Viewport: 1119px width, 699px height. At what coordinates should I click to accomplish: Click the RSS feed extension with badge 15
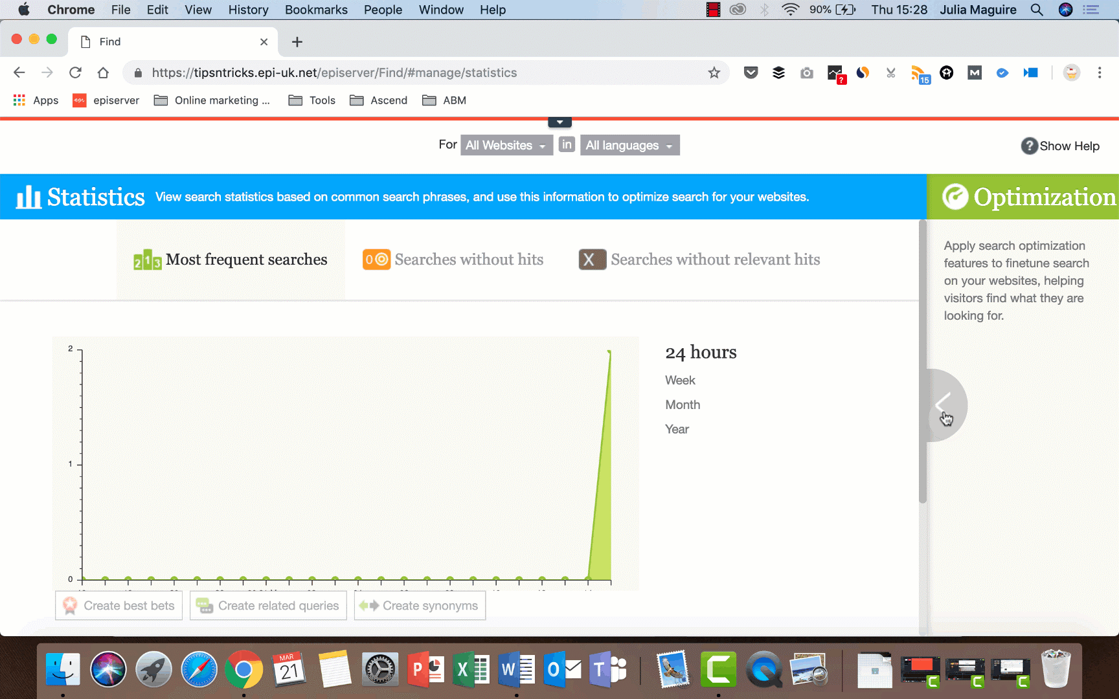pyautogui.click(x=920, y=74)
